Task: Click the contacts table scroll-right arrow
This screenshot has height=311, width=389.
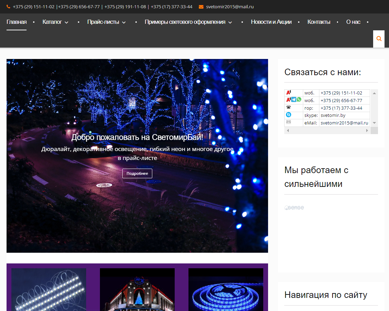Action: tap(367, 130)
